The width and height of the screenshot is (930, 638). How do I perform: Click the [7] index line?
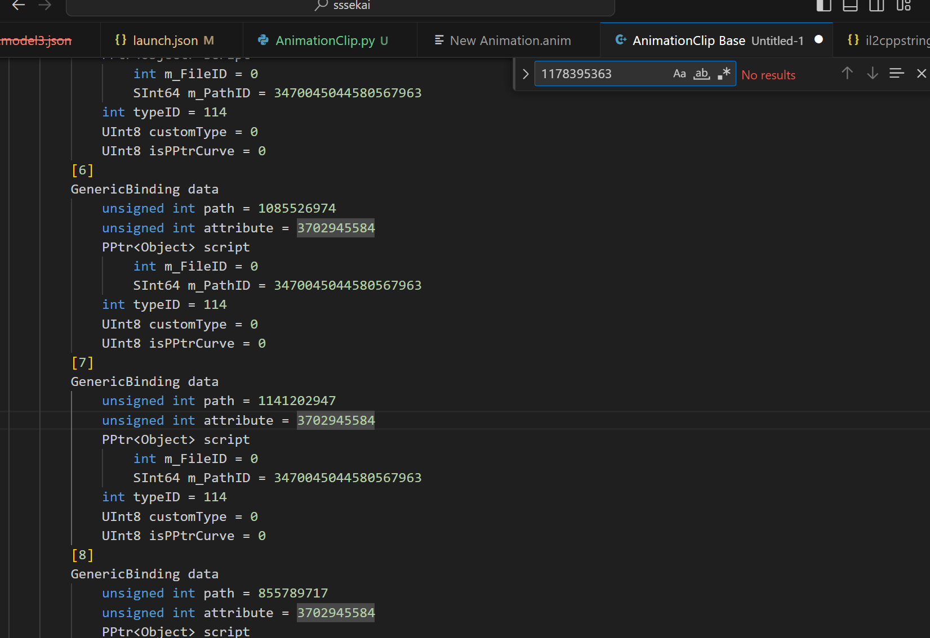(x=82, y=362)
